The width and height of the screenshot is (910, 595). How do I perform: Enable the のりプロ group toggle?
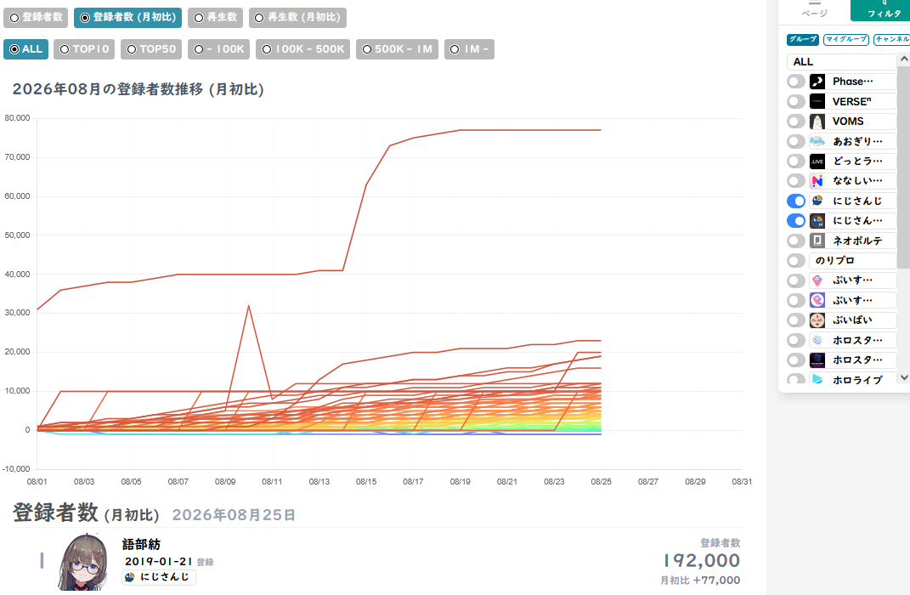(795, 261)
